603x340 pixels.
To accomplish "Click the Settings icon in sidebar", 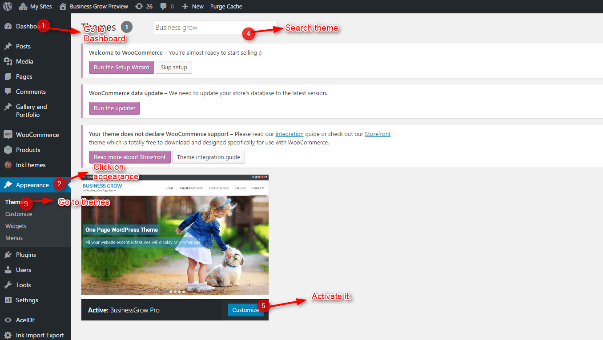I will point(8,300).
